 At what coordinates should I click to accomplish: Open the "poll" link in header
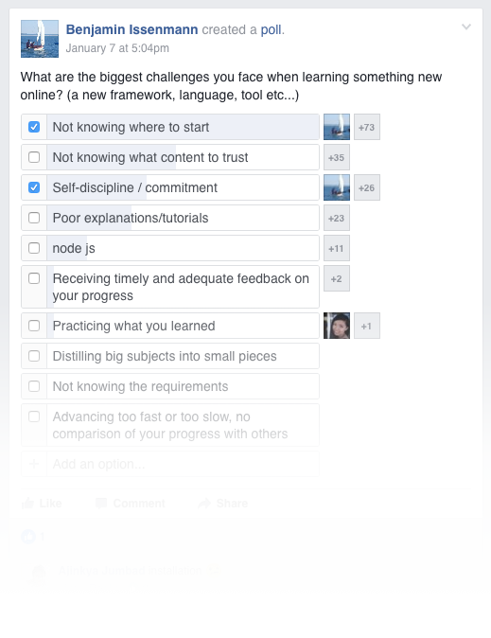coord(271,29)
